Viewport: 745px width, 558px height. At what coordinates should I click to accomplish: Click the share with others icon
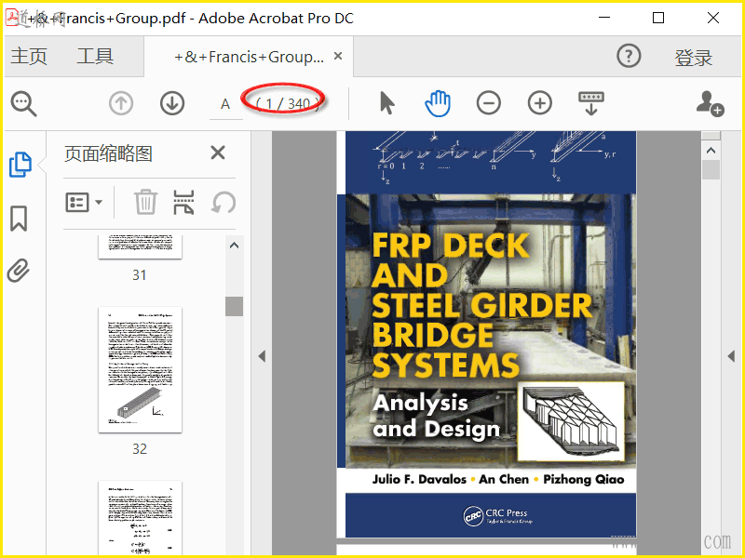tap(710, 103)
